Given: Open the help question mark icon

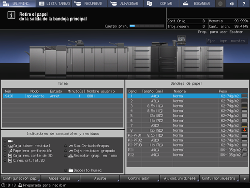Looking at the screenshot, I should (244, 3).
